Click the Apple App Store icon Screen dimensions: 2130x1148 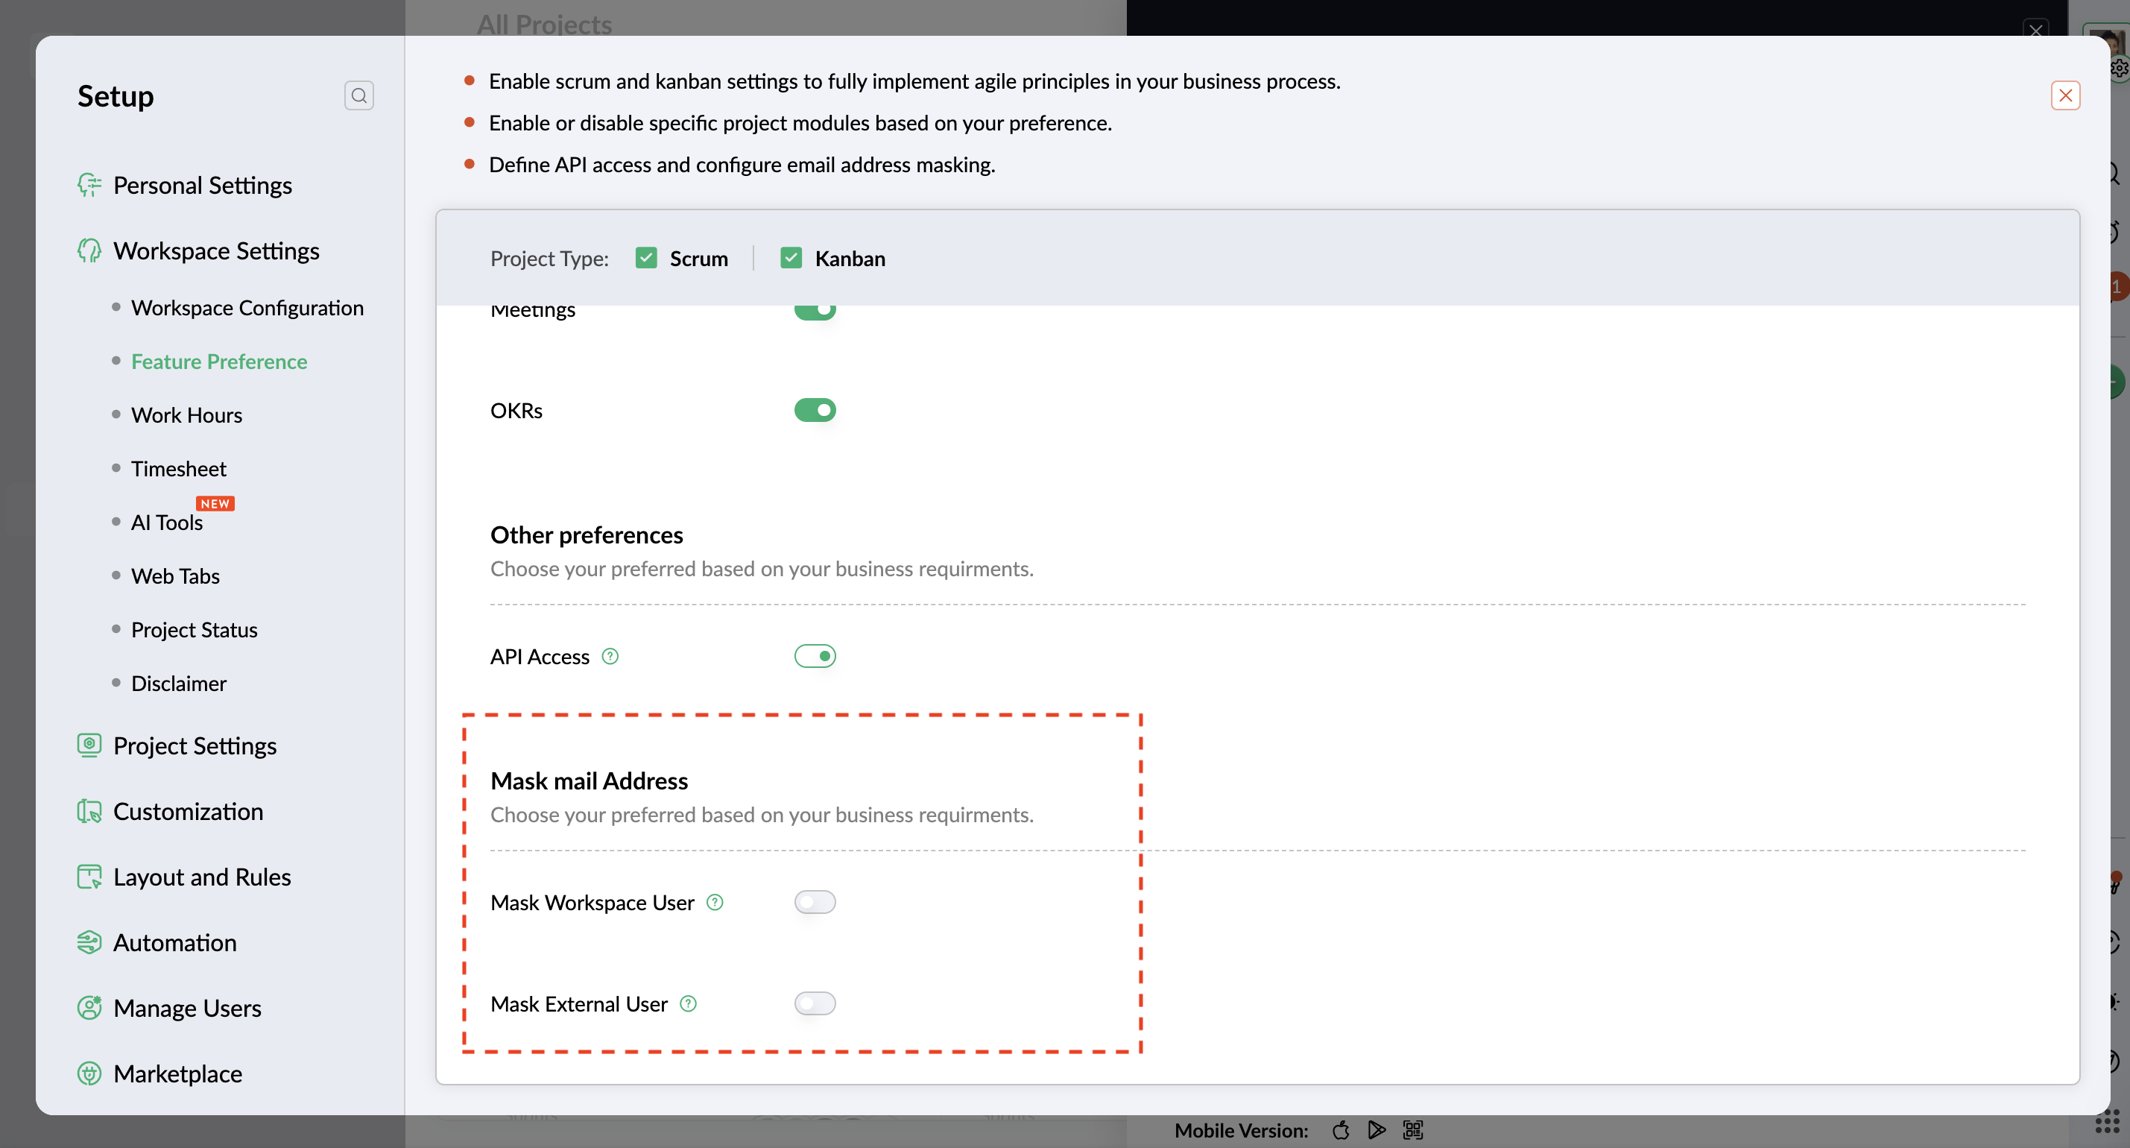pos(1340,1130)
